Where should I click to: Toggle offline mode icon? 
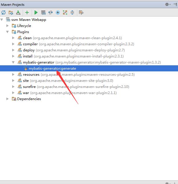pyautogui.click(x=51, y=12)
